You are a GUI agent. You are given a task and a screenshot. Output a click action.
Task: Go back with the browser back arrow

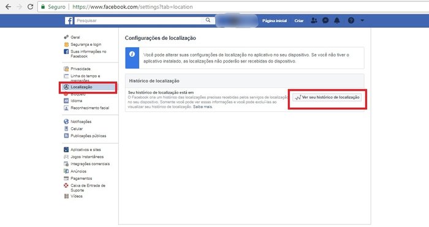(8, 7)
